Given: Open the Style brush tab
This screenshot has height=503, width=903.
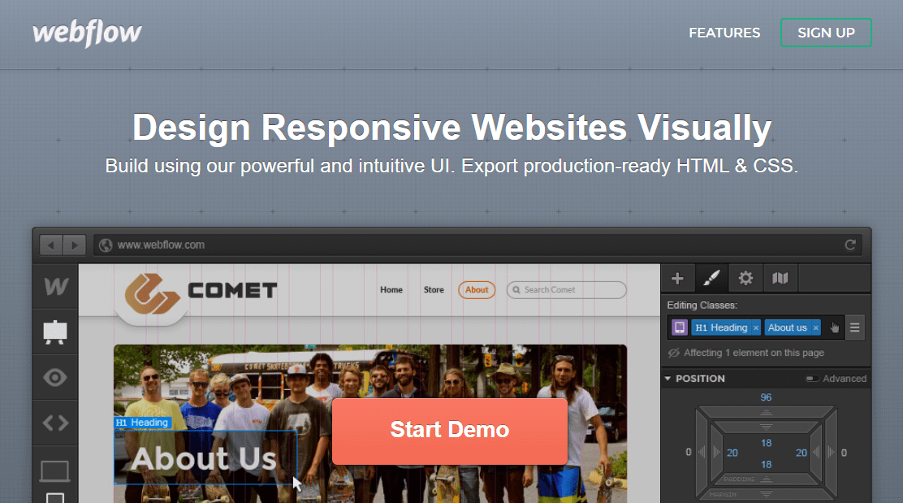Looking at the screenshot, I should point(711,279).
